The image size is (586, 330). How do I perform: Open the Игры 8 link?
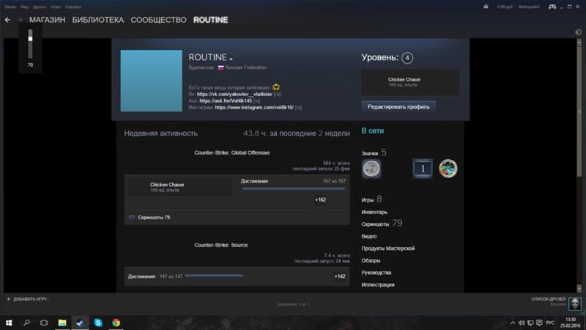pyautogui.click(x=371, y=199)
